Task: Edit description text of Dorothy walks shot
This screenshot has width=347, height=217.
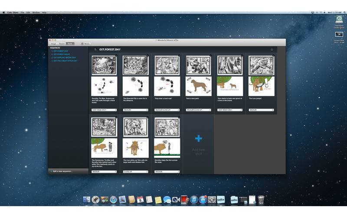Action: tap(103, 101)
